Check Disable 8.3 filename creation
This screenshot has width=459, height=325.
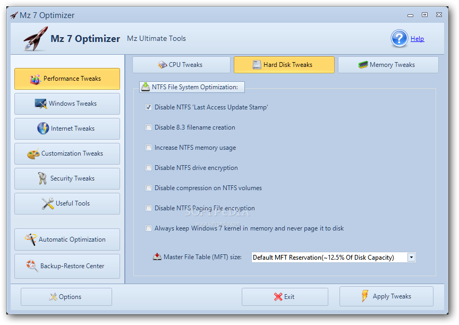tap(148, 127)
